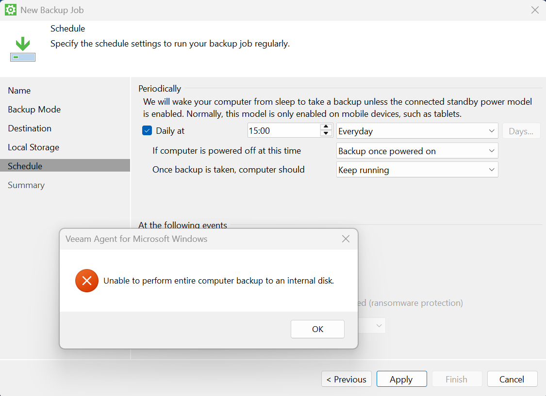Decrease the backup time with down arrow
Screen dimensions: 546x396
pos(326,134)
